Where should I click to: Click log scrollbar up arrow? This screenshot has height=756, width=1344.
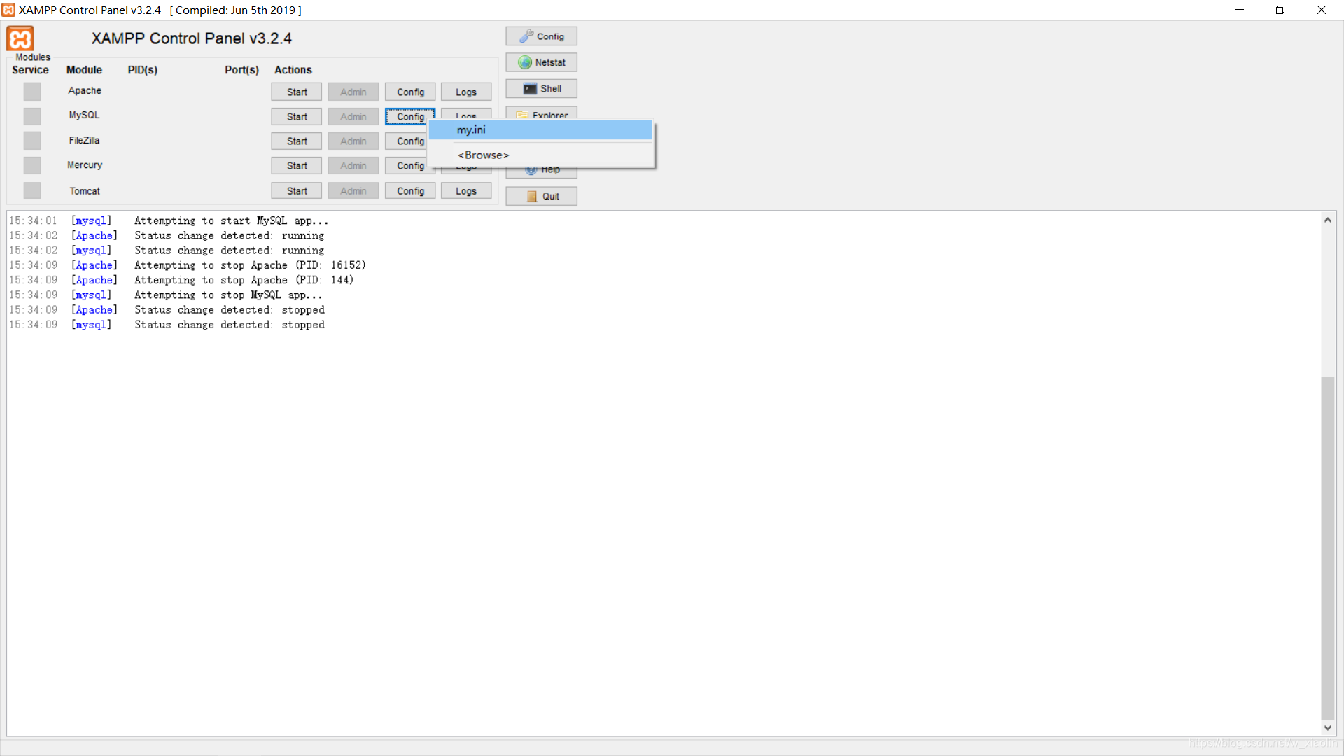click(x=1327, y=220)
